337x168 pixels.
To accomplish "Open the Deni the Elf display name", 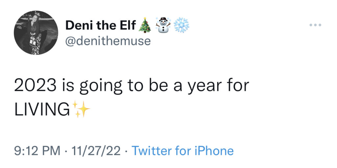I will (x=100, y=26).
